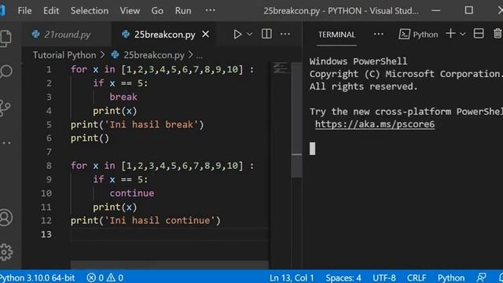
Task: Show more panel tabs ellipsis
Action: click(379, 34)
